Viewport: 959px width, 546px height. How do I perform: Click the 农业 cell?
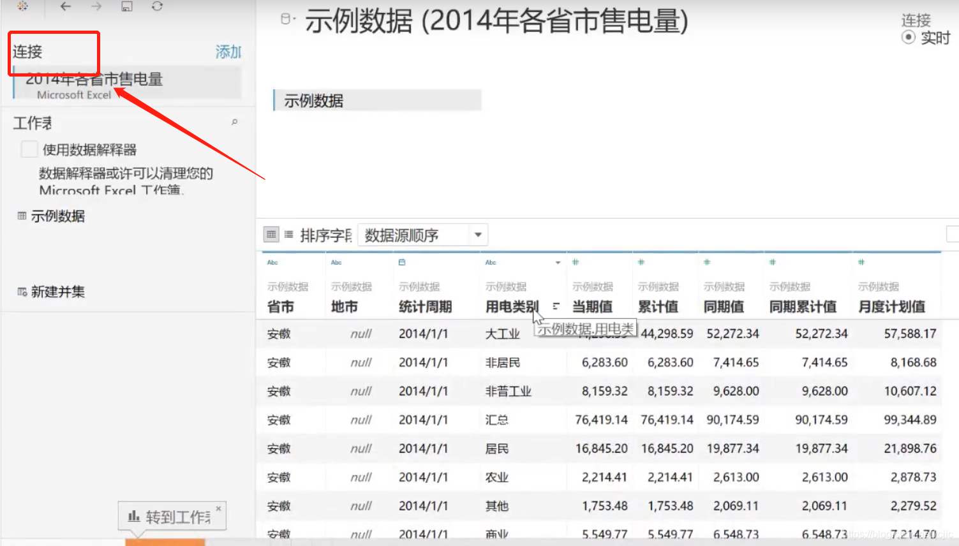[497, 477]
